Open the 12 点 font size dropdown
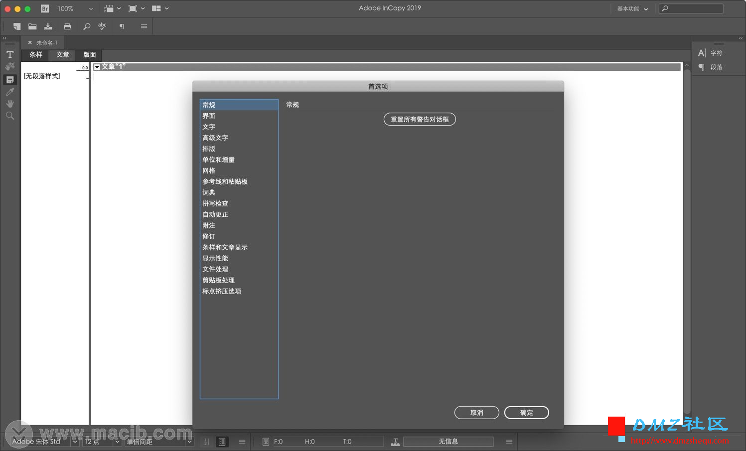 [x=117, y=442]
